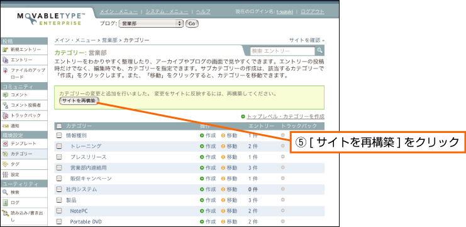Click trackback icon in 情報種別 row
Screen dimensions: 466x227
(x=282, y=135)
